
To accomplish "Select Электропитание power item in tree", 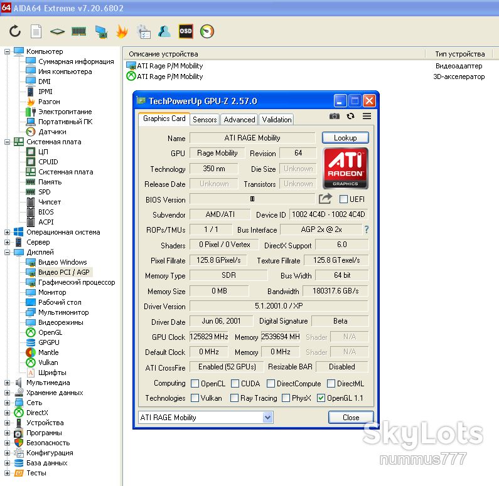I will (65, 112).
